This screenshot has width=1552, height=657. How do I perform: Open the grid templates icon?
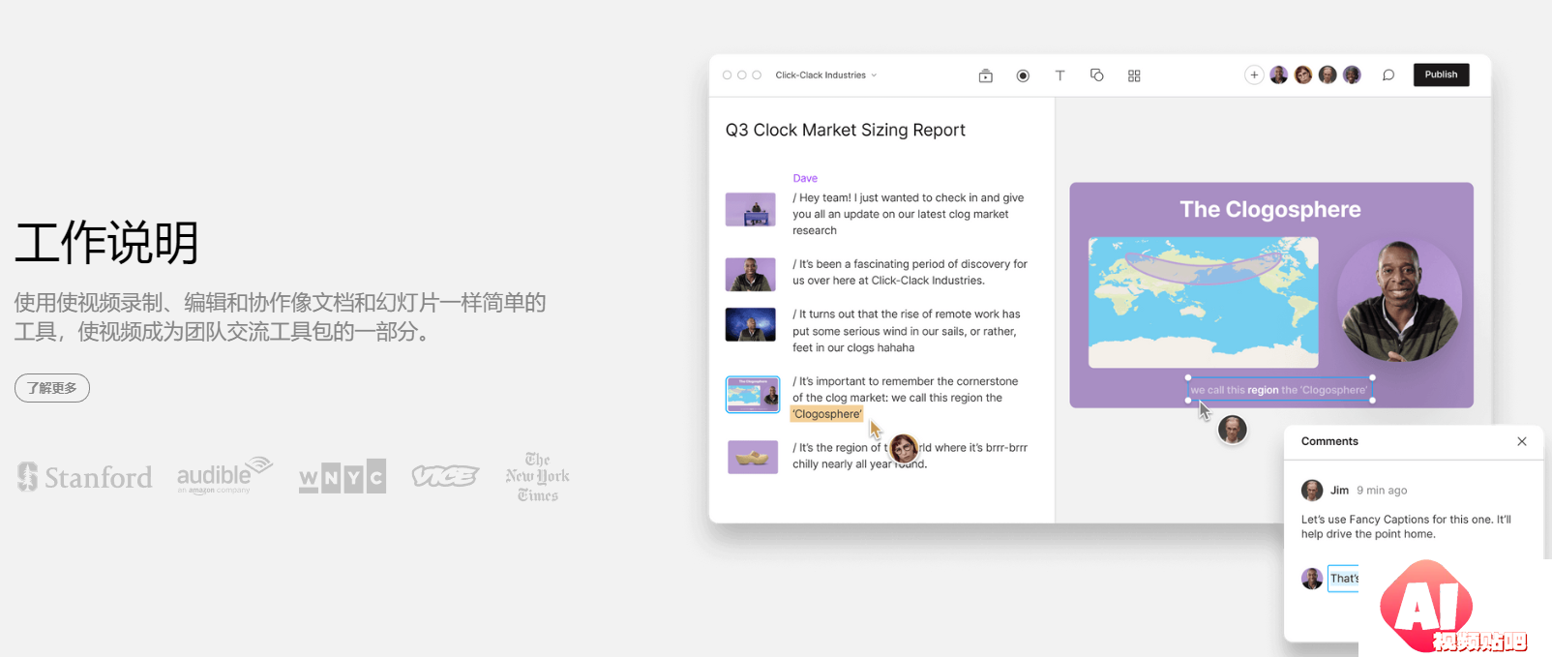1134,75
